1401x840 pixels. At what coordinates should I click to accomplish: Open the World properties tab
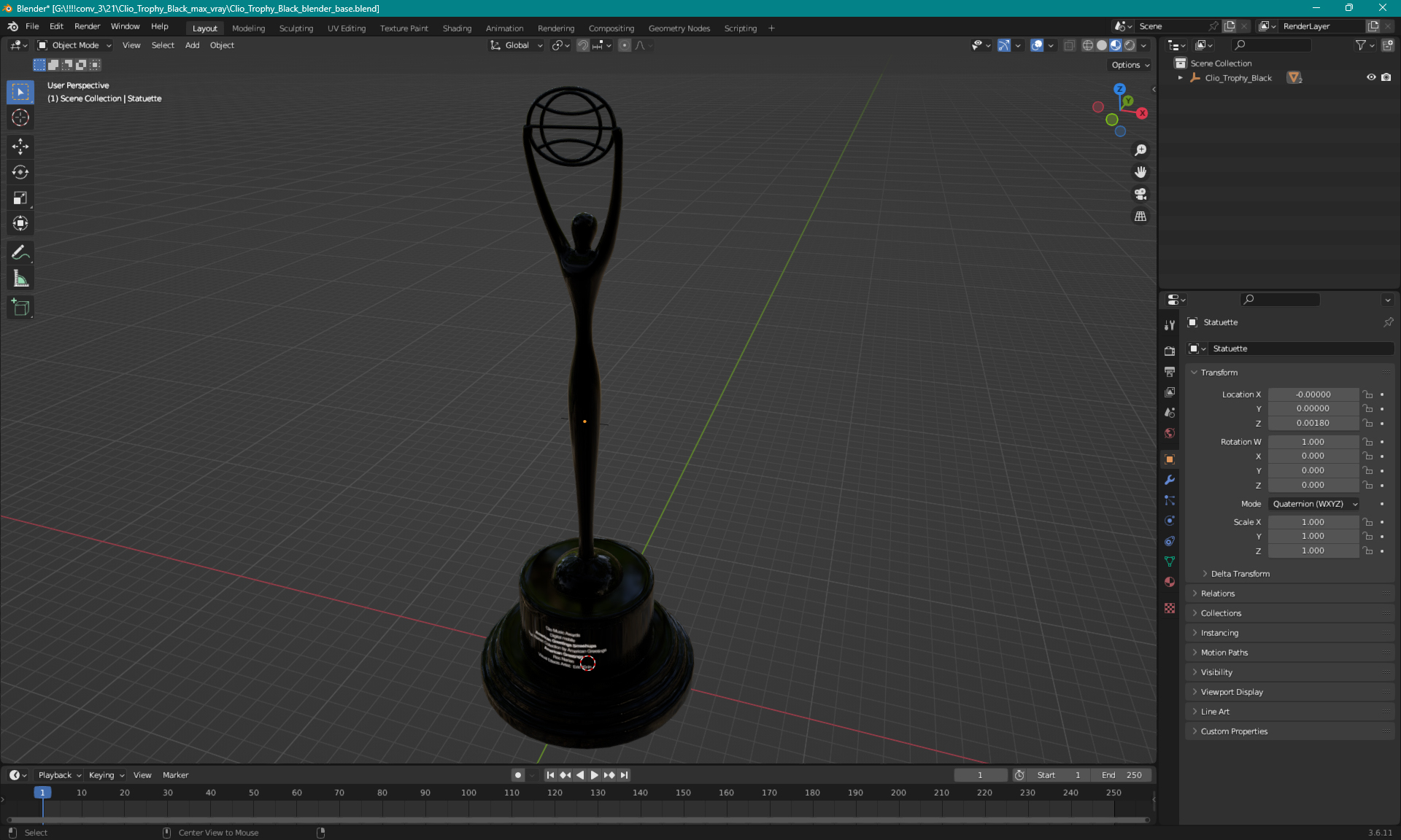pyautogui.click(x=1170, y=433)
